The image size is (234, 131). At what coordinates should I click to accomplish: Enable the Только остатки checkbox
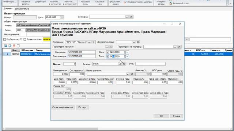pos(25,40)
